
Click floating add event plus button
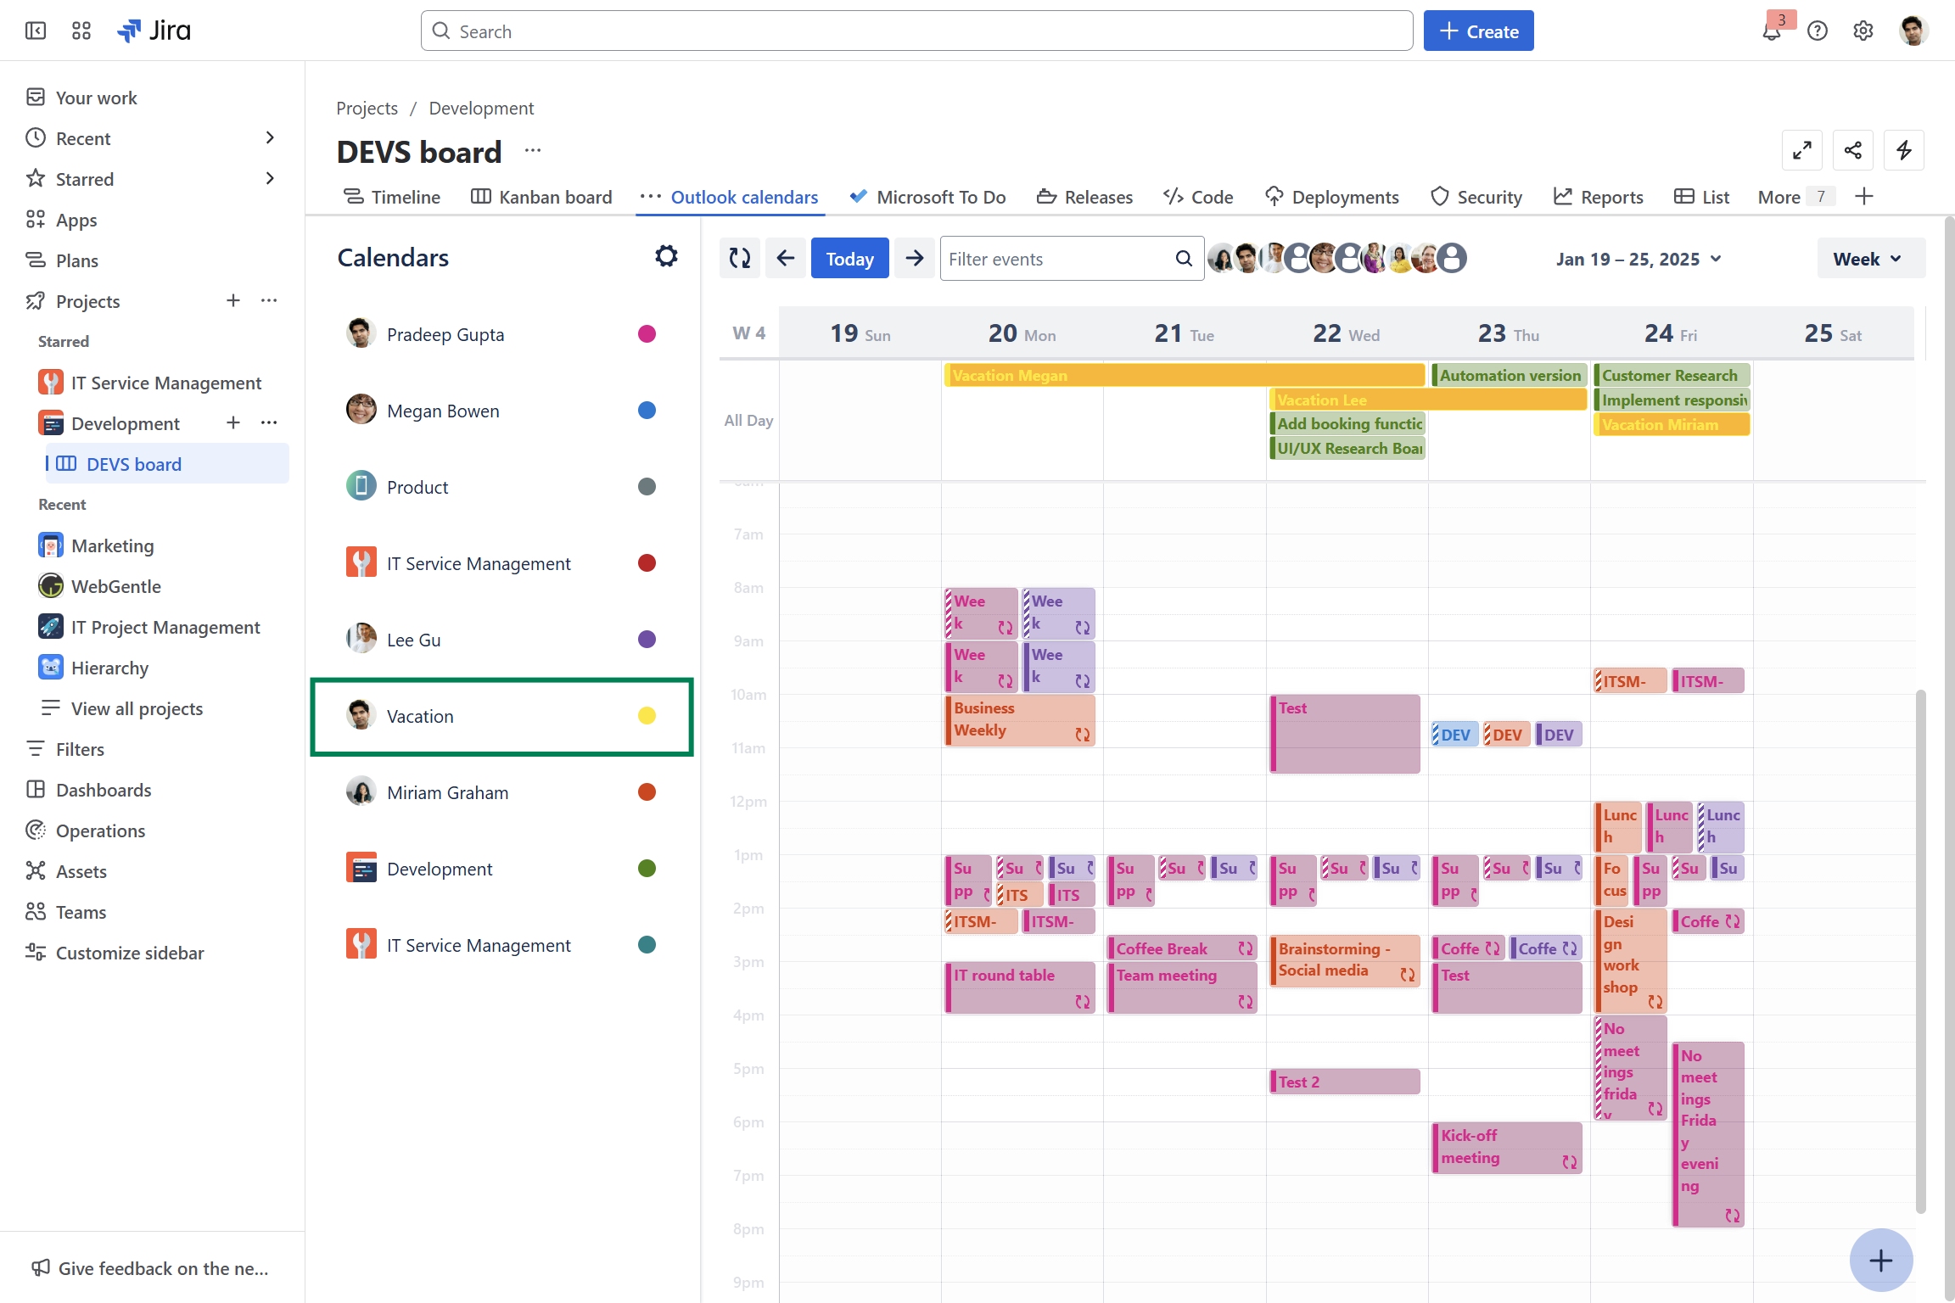tap(1880, 1261)
